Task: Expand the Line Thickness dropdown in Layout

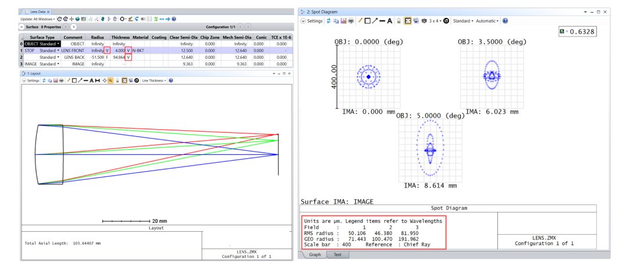Action: pos(154,80)
